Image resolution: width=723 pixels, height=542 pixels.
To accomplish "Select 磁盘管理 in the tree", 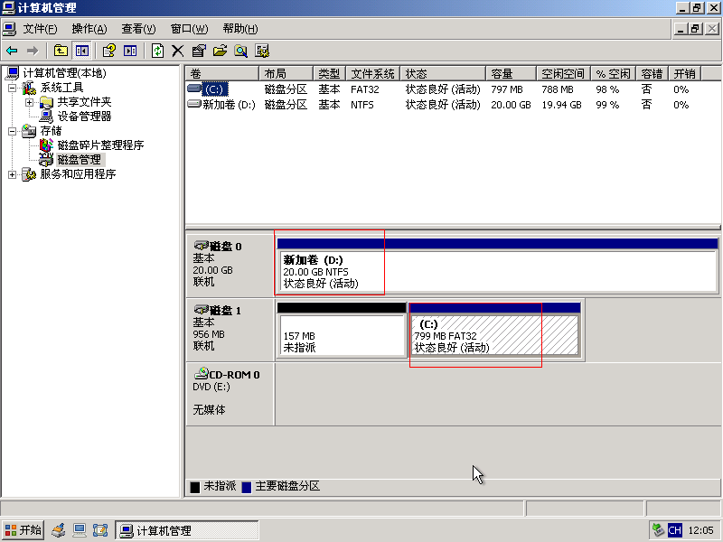I will pos(80,160).
